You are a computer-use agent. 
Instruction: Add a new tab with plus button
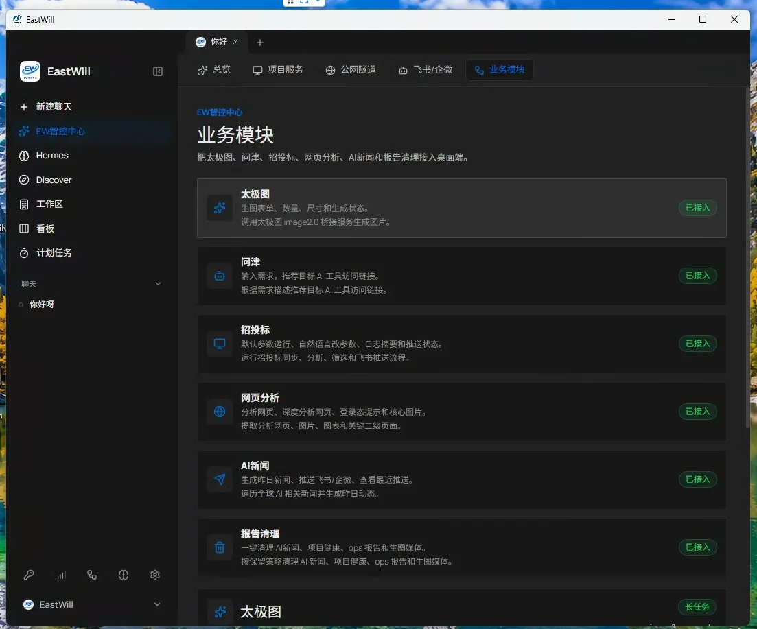point(259,43)
